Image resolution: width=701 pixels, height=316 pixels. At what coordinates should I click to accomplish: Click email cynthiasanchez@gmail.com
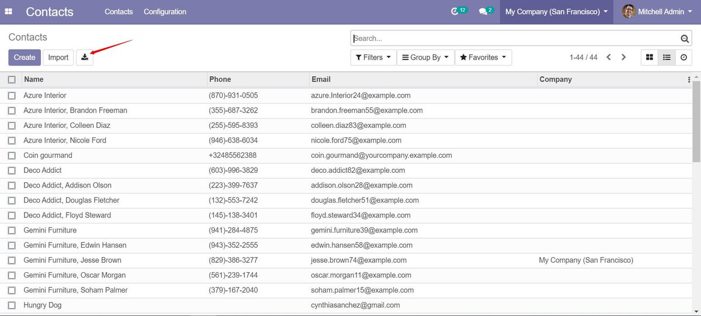tap(355, 305)
